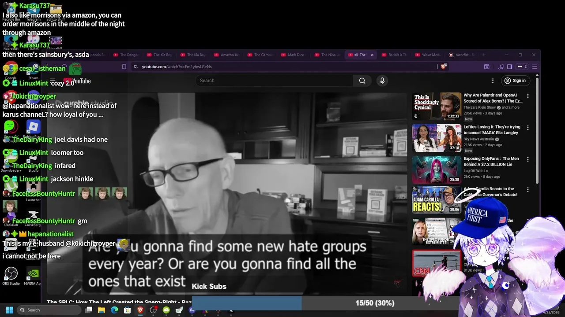This screenshot has width=565, height=317.
Task: Open 'Exposing OnlyFans' video thumbnail
Action: coord(437,170)
